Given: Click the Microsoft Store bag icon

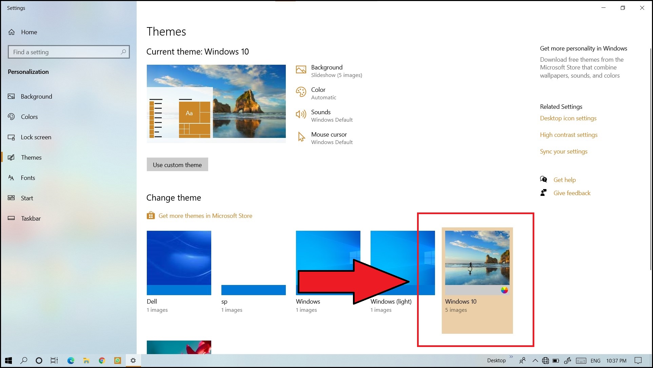Looking at the screenshot, I should pos(151,216).
